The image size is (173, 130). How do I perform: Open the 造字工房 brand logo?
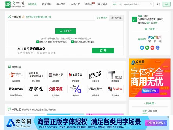tap(95, 75)
